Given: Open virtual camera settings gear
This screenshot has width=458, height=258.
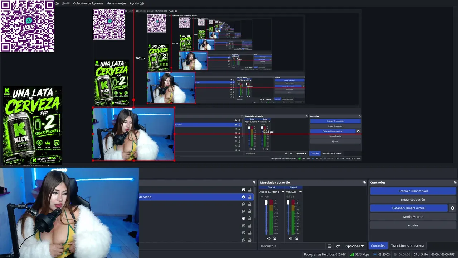Looking at the screenshot, I should pyautogui.click(x=452, y=208).
